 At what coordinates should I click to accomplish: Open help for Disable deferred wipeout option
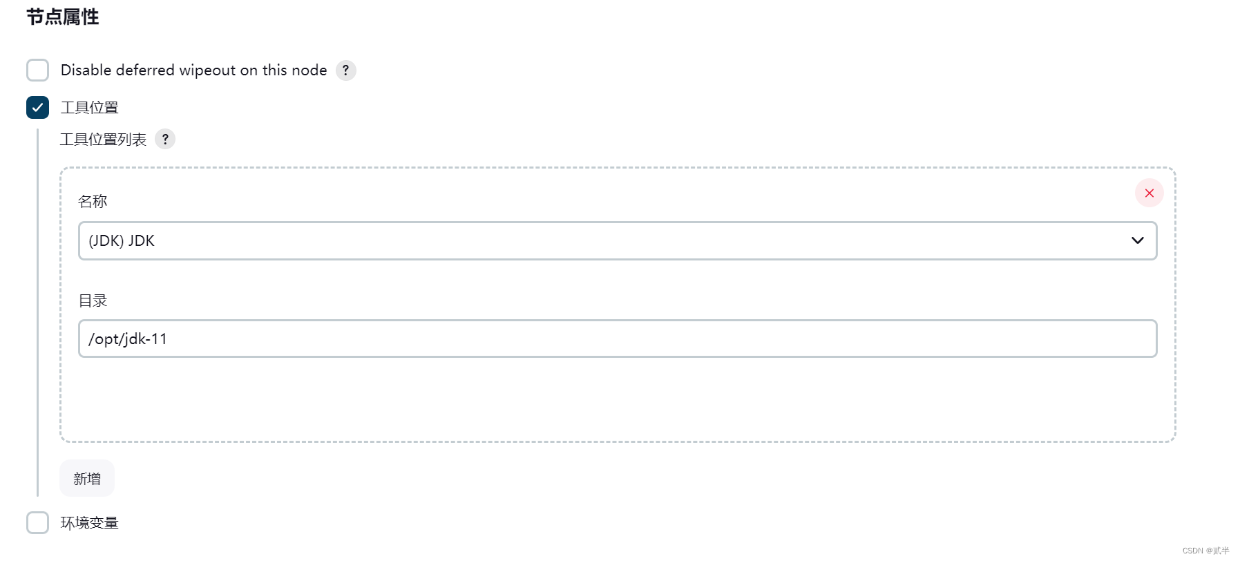(345, 70)
